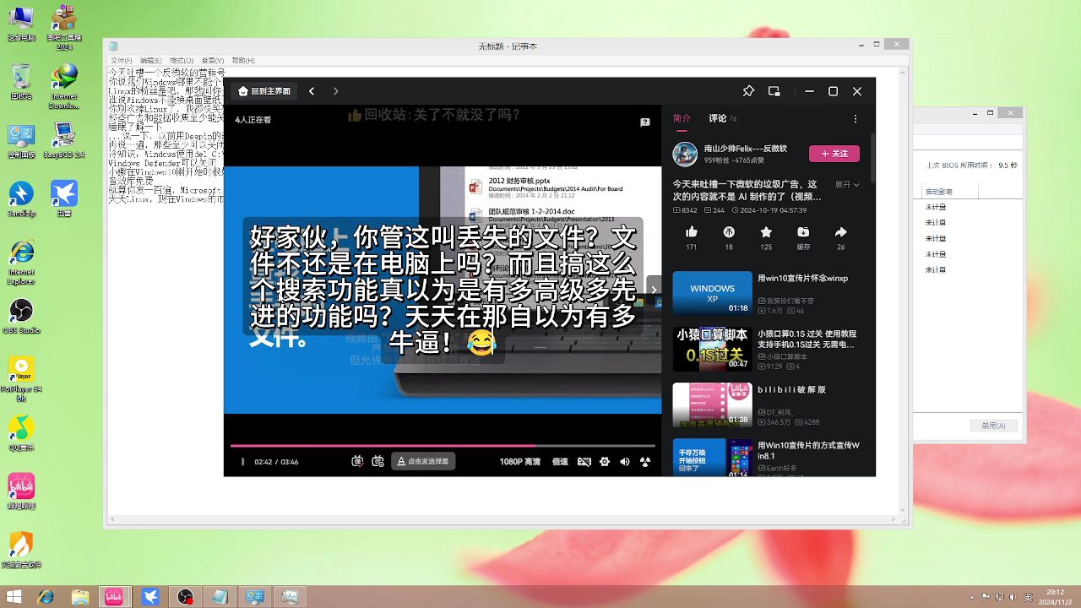1081x608 pixels.
Task: Open Notepad 帮助(H) menu
Action: pyautogui.click(x=243, y=61)
